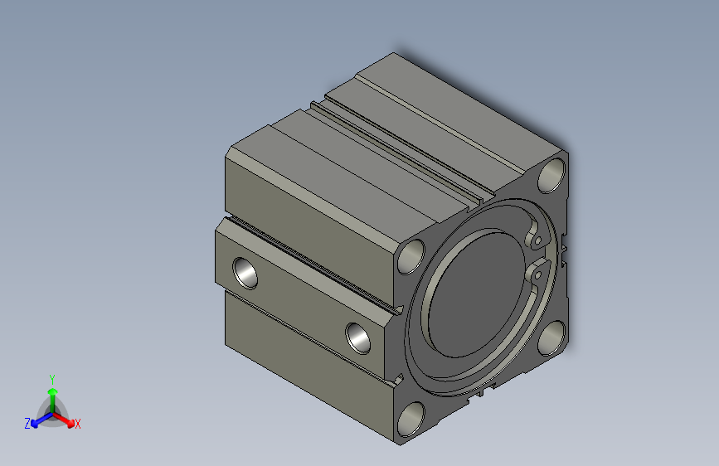Select the top-right corner mounting hole

tap(551, 176)
